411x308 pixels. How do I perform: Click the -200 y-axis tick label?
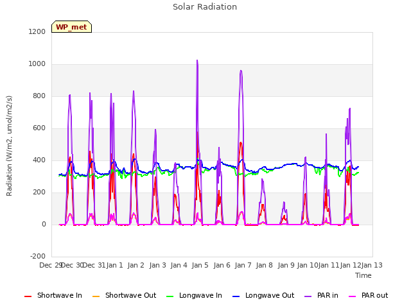pyautogui.click(x=38, y=256)
